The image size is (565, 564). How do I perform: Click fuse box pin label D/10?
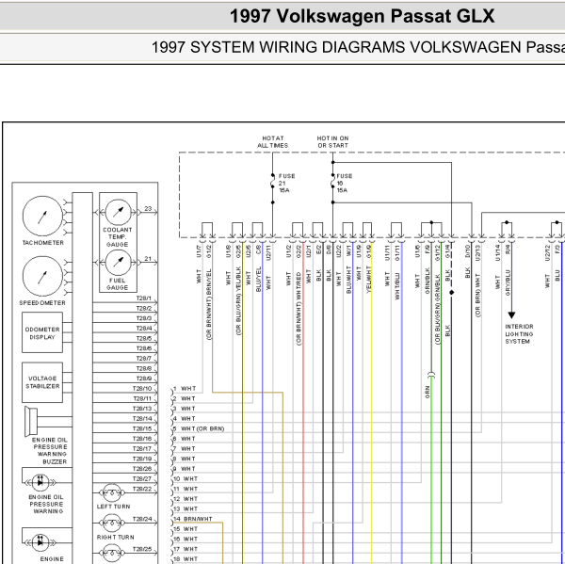point(468,250)
